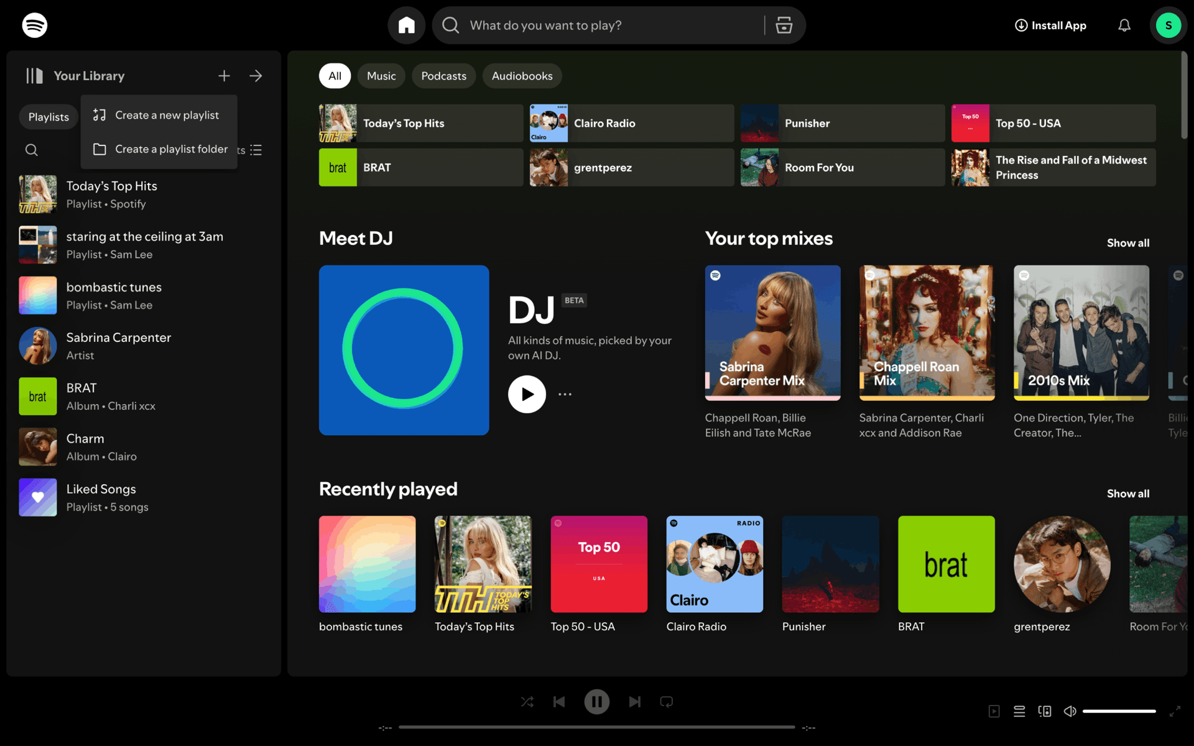Open grentperez artist in Recently played
The image size is (1194, 746).
pos(1062,574)
